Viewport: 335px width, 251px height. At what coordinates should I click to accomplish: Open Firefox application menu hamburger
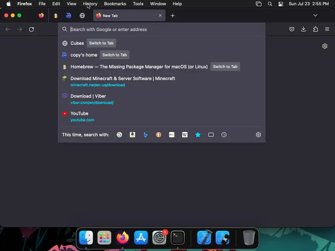pyautogui.click(x=327, y=29)
